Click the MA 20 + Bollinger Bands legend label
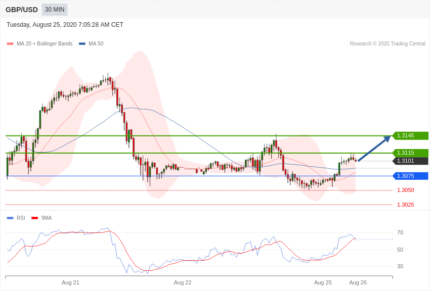The image size is (430, 291). pos(45,44)
